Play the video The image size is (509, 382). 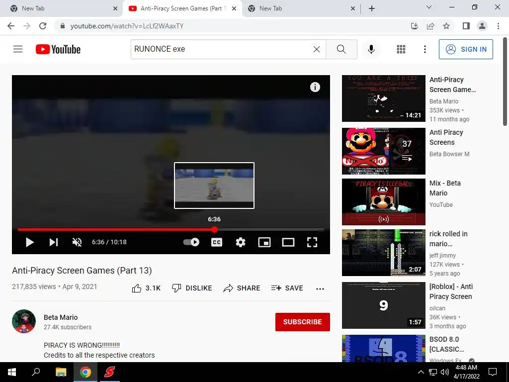point(29,242)
